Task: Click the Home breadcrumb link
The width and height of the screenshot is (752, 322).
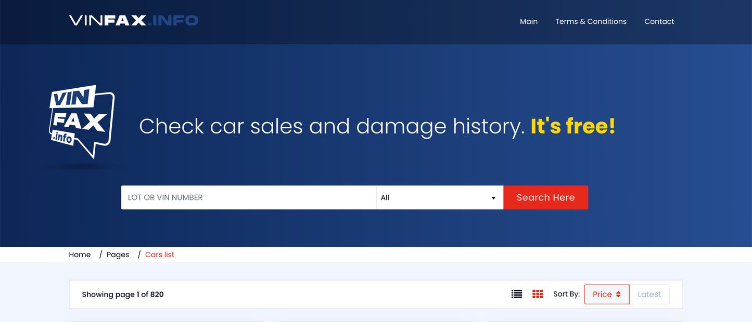Action: pos(80,254)
